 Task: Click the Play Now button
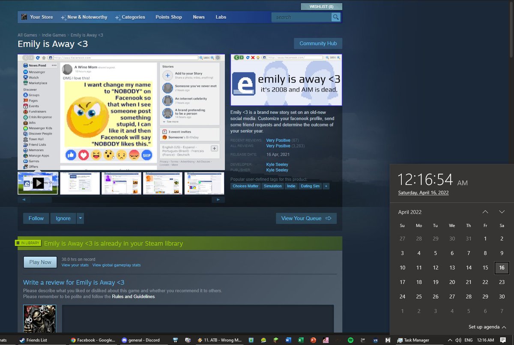[x=40, y=262]
